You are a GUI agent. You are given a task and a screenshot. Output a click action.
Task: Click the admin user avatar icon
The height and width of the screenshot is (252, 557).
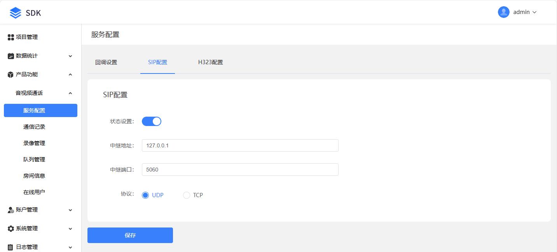(x=504, y=12)
